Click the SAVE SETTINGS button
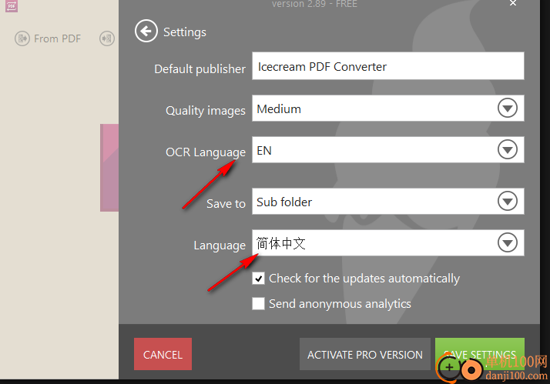The image size is (550, 384). 479,354
